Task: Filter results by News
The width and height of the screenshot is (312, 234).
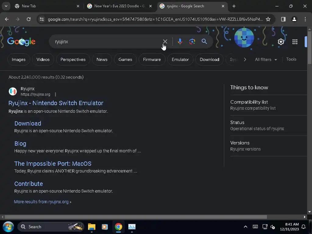Action: pyautogui.click(x=102, y=59)
